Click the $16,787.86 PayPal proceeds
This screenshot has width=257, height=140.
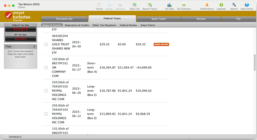click(x=108, y=91)
